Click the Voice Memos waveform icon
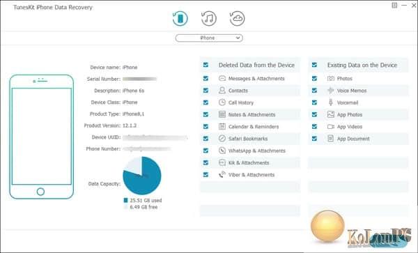The image size is (418, 253). coord(330,91)
